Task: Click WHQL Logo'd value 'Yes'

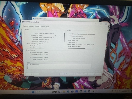Action: click(77, 40)
